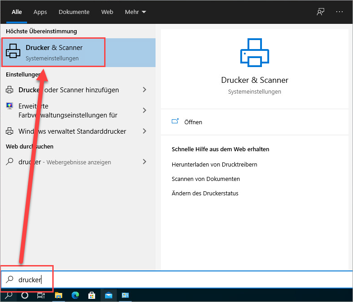Click the feedback icon in the top bar

(321, 12)
